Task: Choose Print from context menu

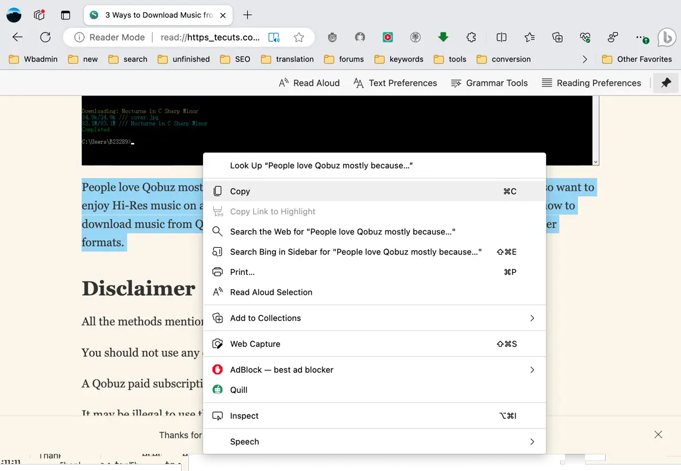Action: [374, 272]
